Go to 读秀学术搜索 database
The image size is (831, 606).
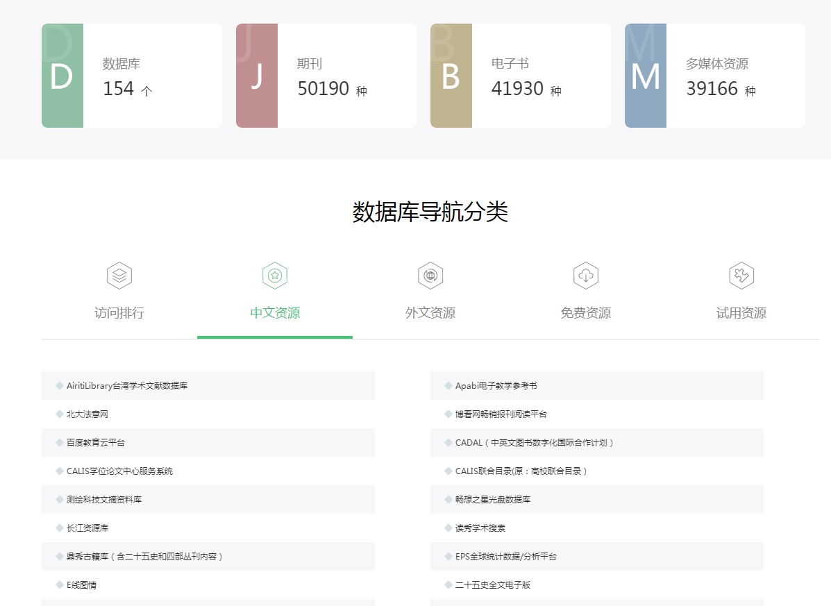480,528
